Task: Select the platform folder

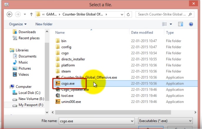Action: [68, 65]
